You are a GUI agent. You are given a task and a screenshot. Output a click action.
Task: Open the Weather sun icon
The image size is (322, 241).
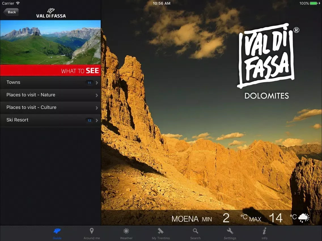coord(126,231)
